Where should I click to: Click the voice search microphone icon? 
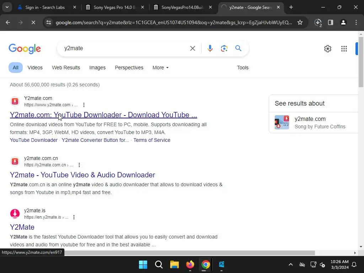click(x=210, y=48)
